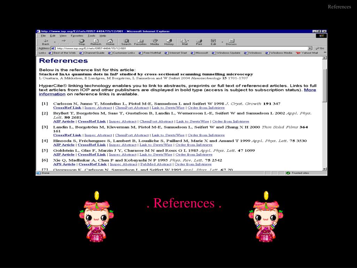The height and width of the screenshot is (268, 357).
Task: Open the Favorites toolbar button
Action: tap(140, 42)
